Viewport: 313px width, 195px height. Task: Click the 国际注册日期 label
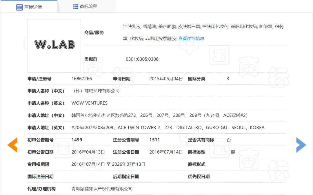(x=41, y=176)
